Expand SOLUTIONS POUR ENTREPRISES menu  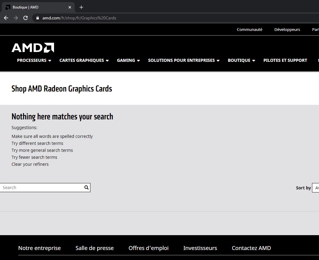click(184, 60)
